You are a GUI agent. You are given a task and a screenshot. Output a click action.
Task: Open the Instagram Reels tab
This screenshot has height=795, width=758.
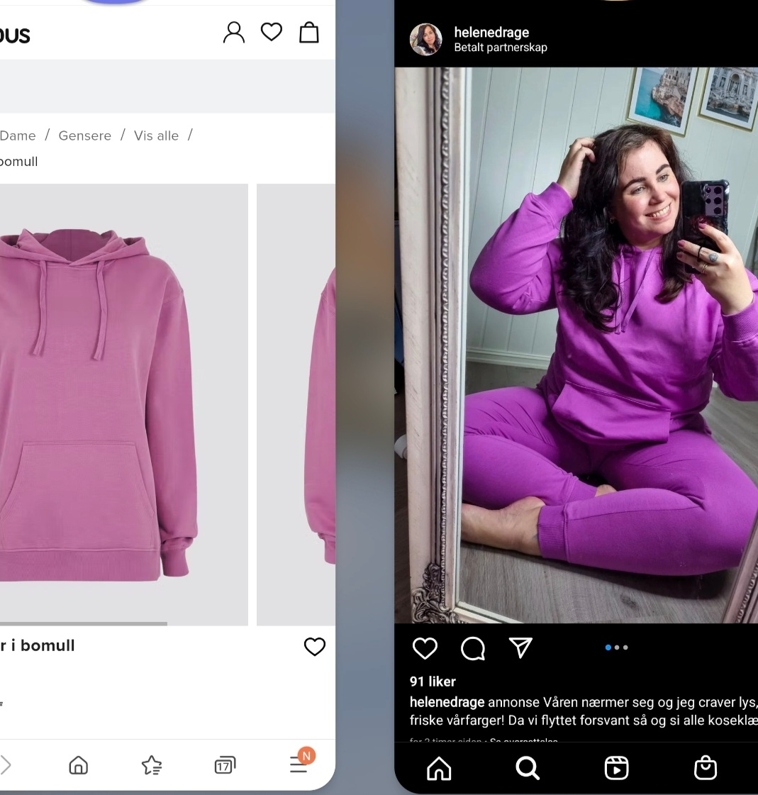[617, 767]
